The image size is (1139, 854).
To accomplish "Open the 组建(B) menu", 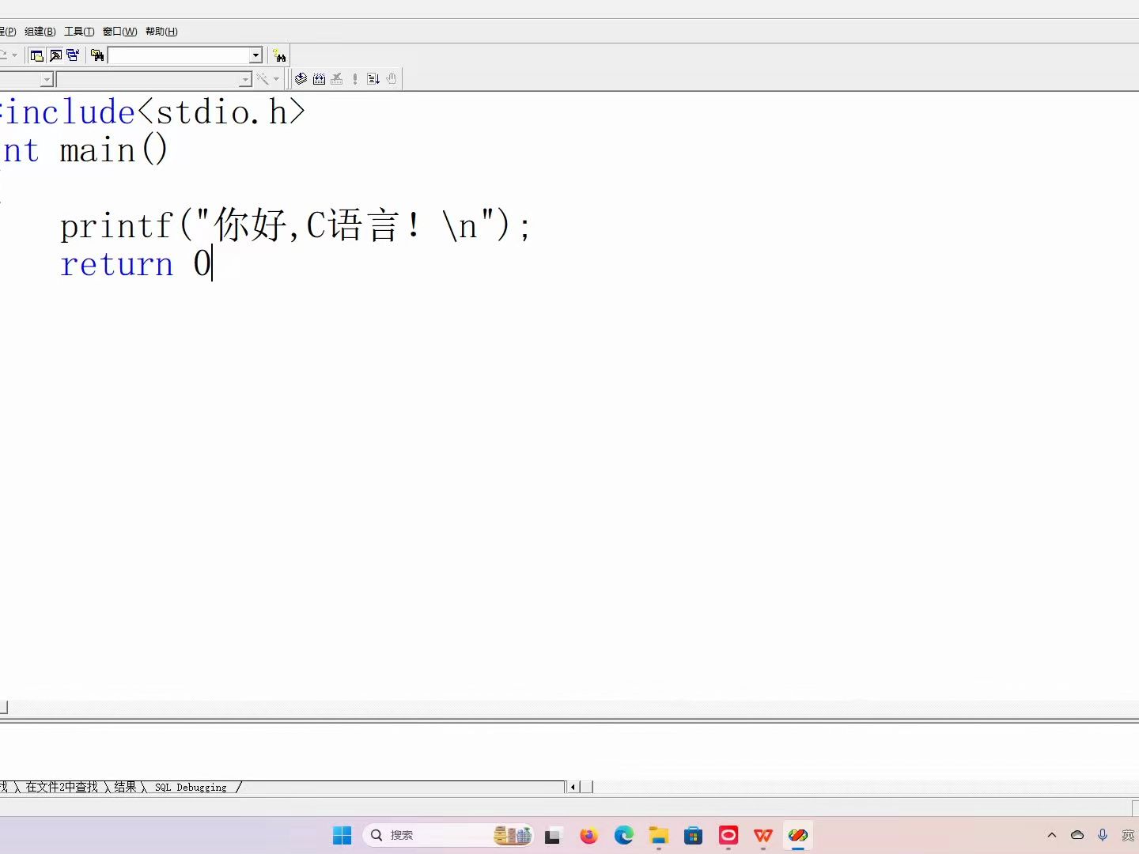I will pos(40,32).
